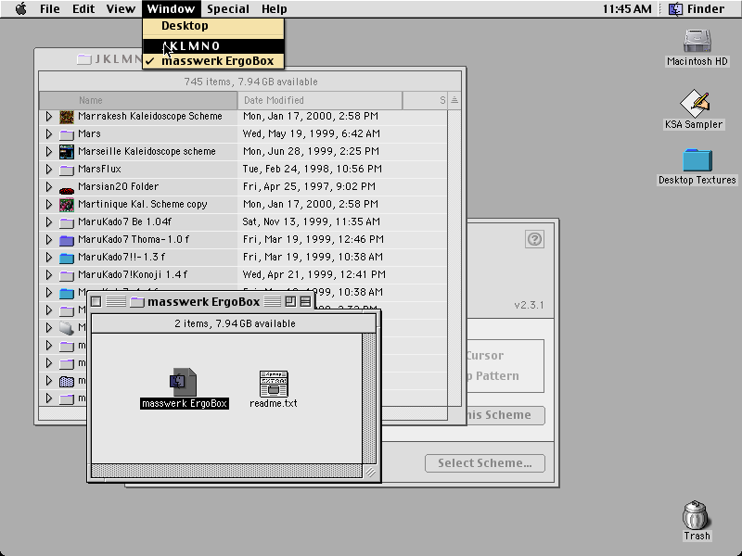Click 745 items, 7.94 GB available text

pos(250,82)
